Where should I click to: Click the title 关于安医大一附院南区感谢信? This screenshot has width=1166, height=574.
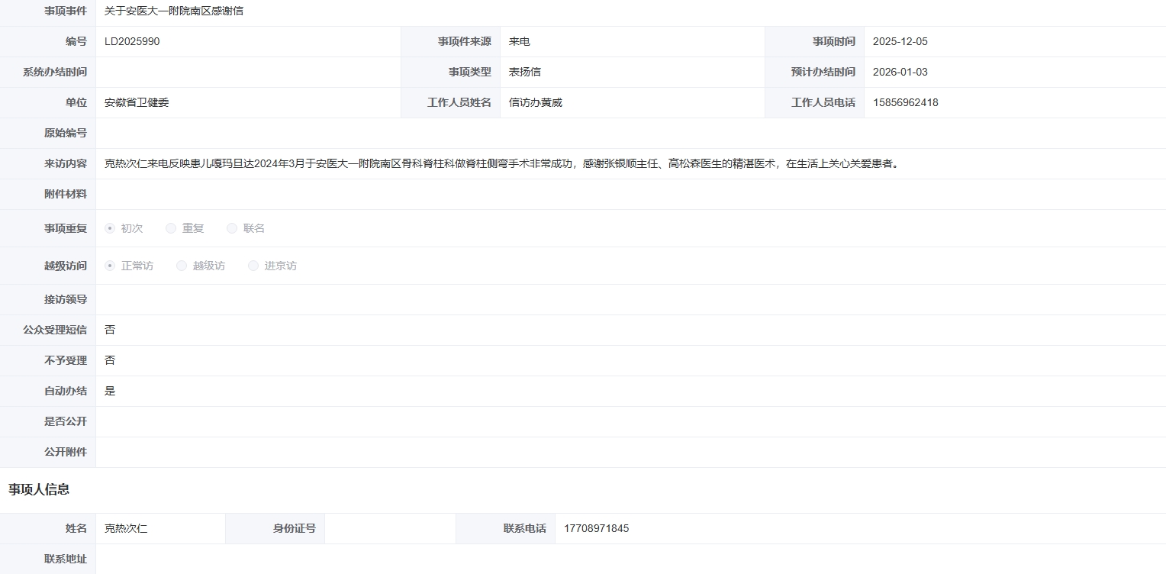click(174, 11)
